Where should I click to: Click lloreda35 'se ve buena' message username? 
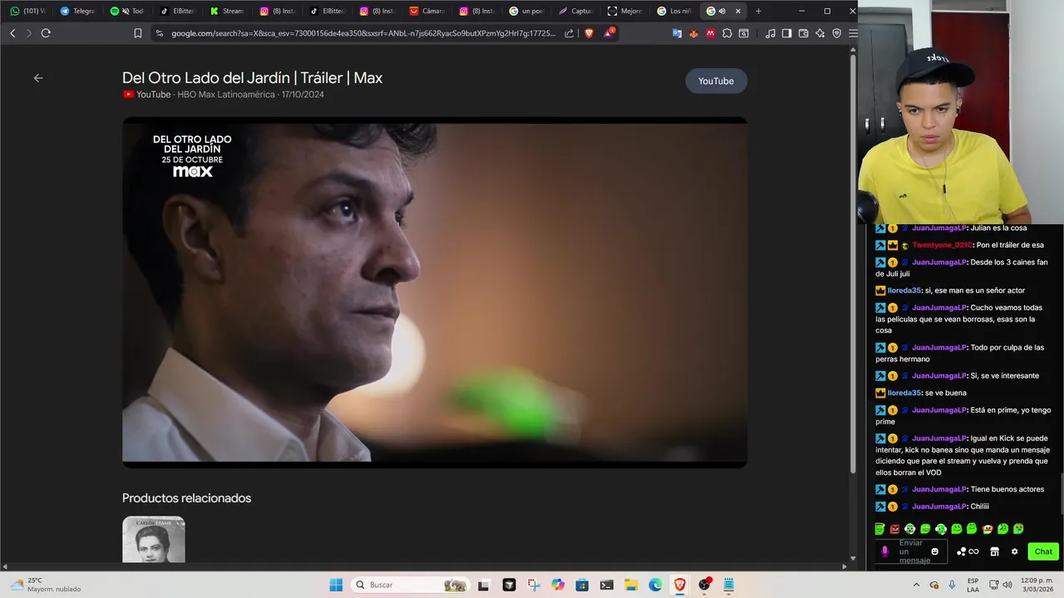pyautogui.click(x=904, y=393)
